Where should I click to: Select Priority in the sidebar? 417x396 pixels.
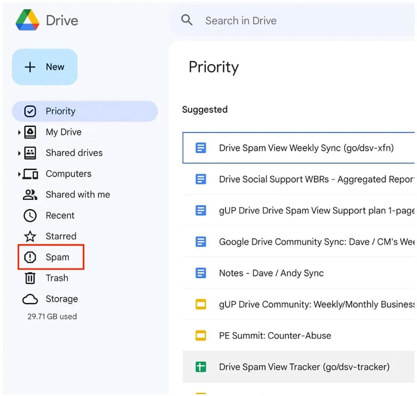pyautogui.click(x=61, y=111)
